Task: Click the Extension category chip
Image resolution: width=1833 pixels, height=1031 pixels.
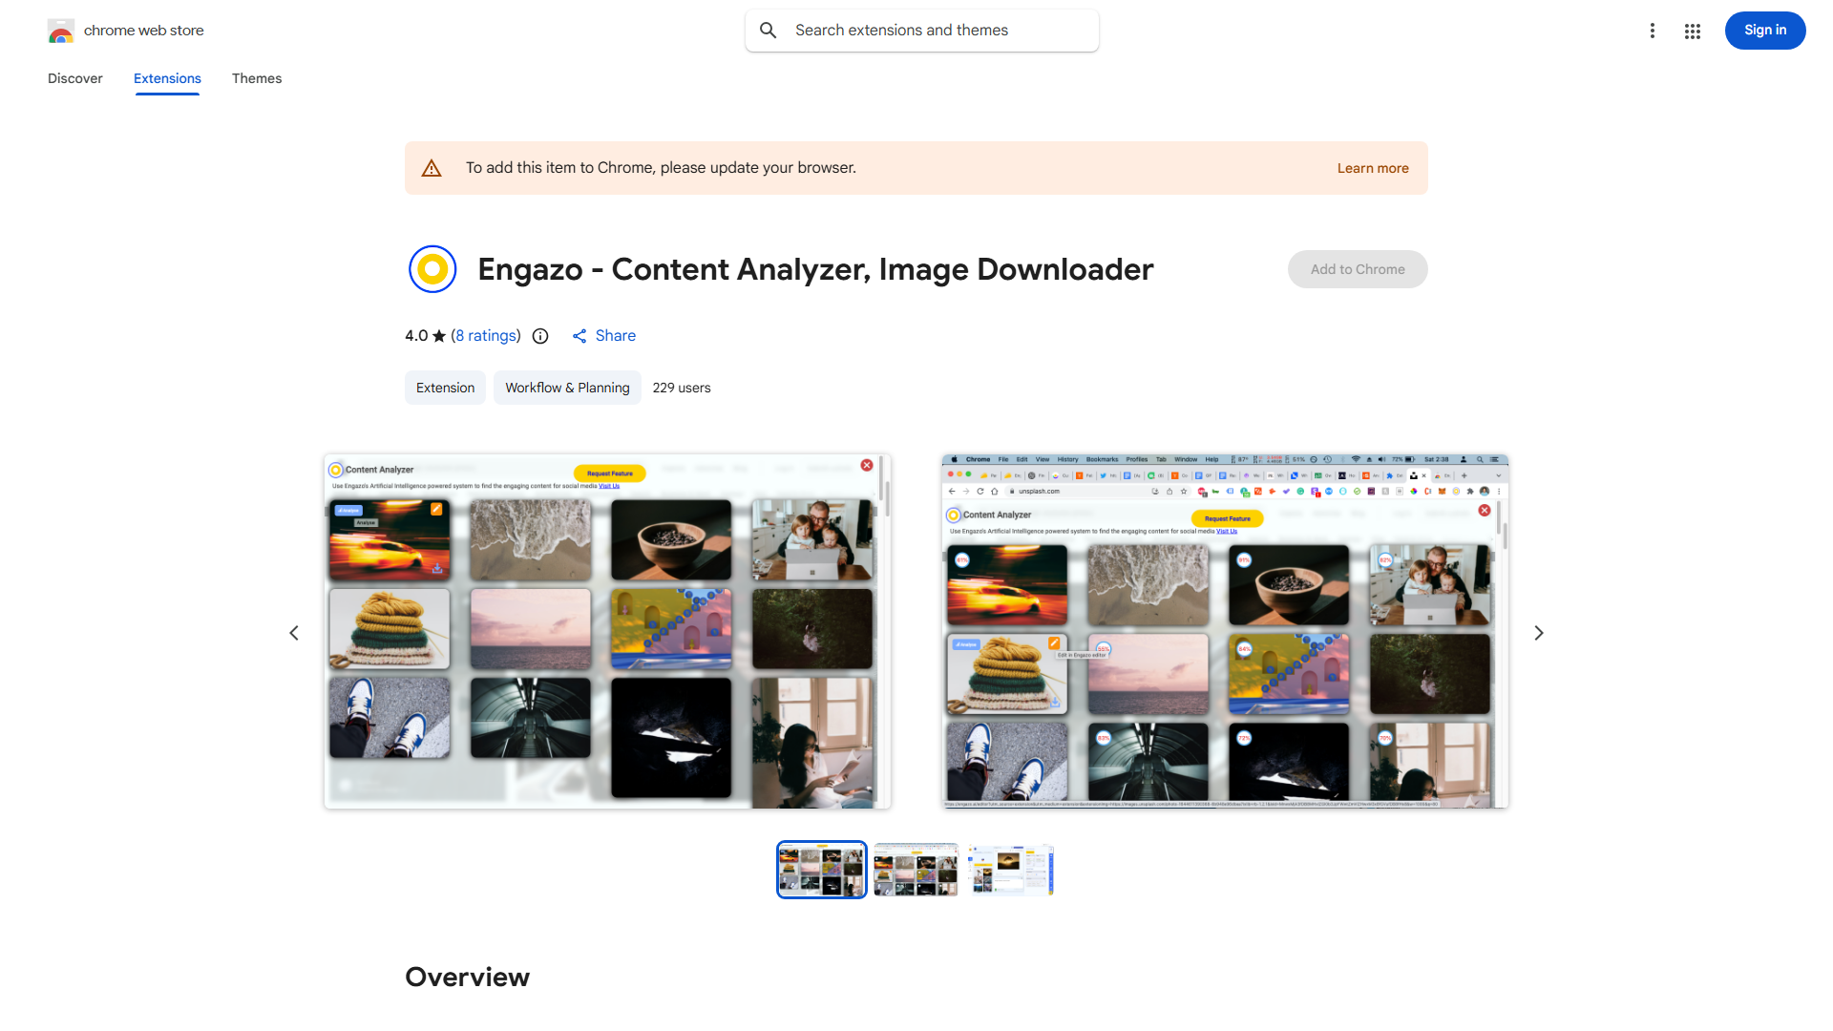Action: coord(445,388)
